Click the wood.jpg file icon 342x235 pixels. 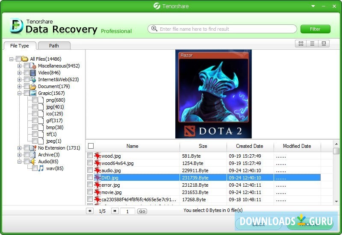coord(97,156)
